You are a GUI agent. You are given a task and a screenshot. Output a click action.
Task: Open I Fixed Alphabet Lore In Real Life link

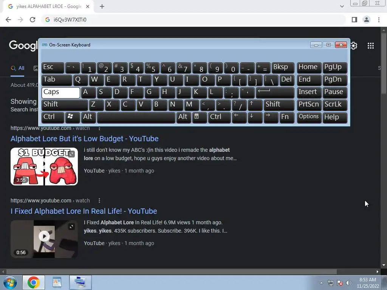(x=84, y=211)
